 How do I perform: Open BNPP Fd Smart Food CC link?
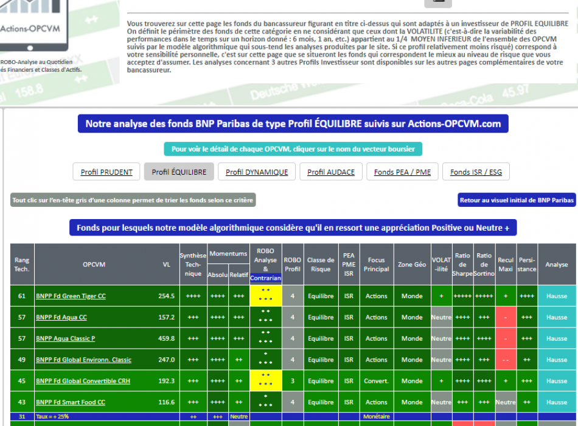[71, 402]
